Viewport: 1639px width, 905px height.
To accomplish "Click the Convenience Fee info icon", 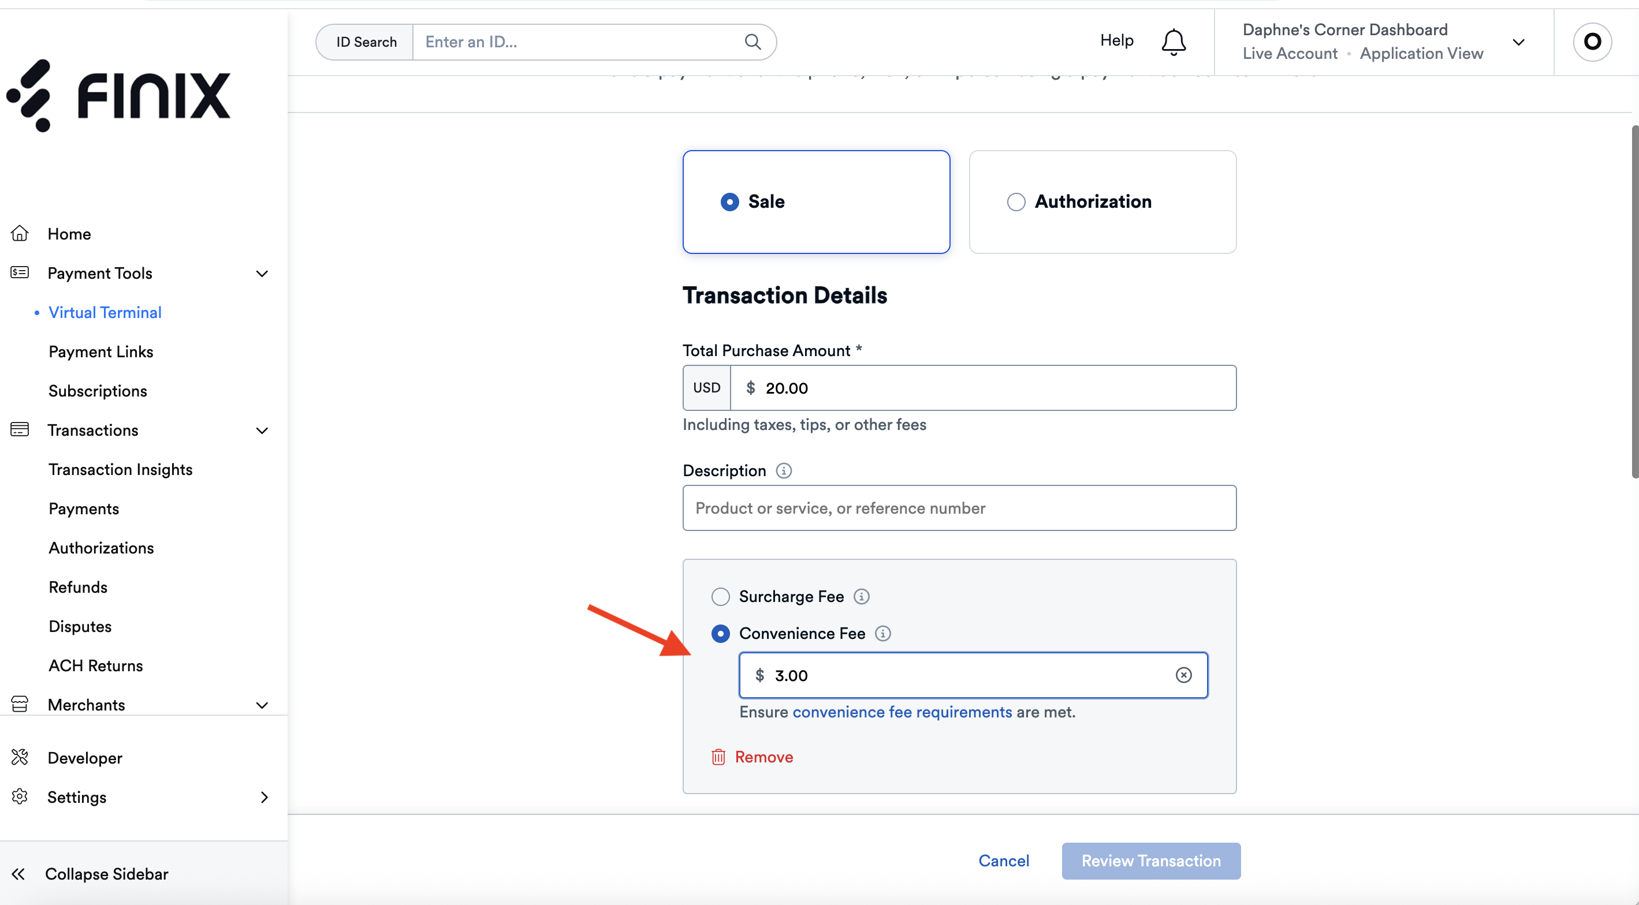I will [882, 633].
